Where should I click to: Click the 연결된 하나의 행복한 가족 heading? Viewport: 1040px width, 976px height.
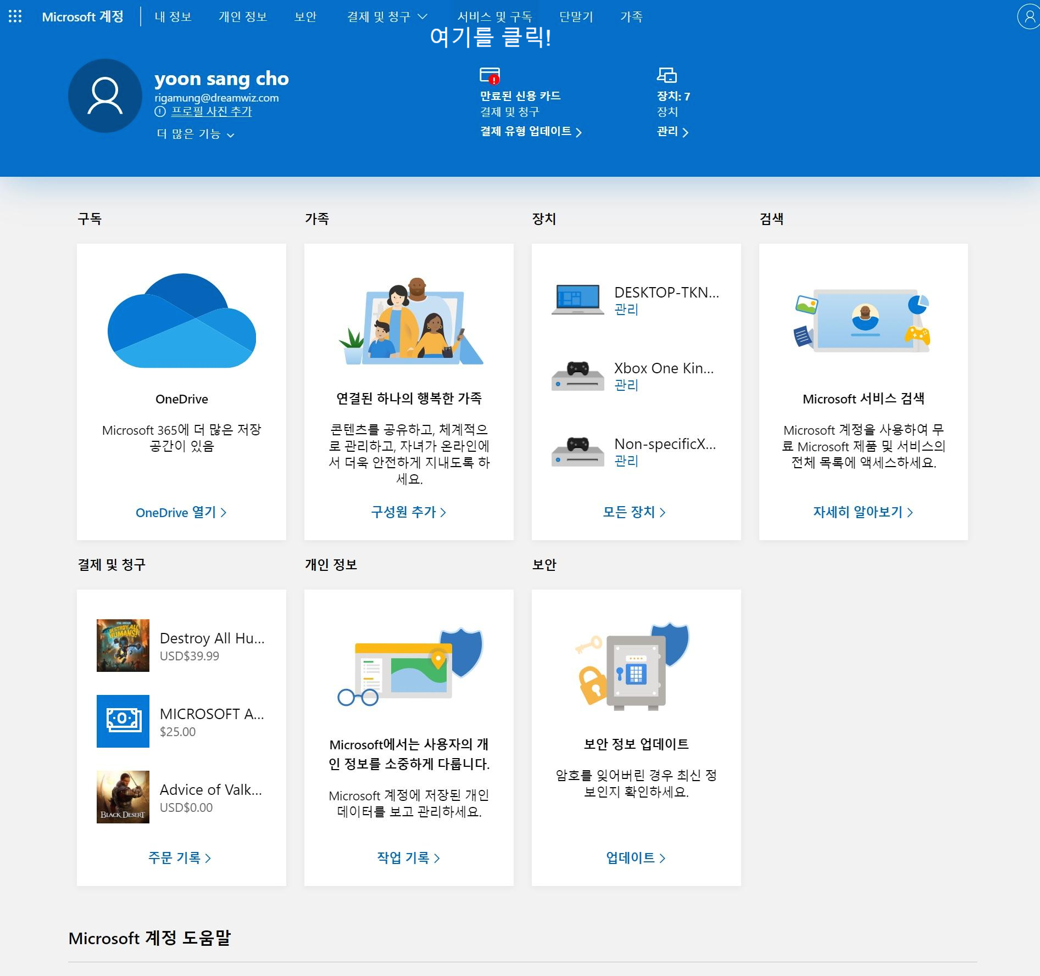tap(409, 399)
